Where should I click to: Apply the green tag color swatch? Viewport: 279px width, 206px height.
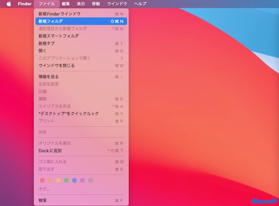[66, 180]
